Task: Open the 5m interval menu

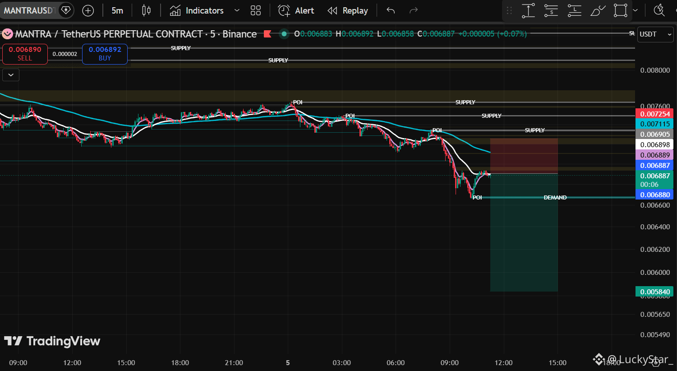Action: [x=117, y=10]
